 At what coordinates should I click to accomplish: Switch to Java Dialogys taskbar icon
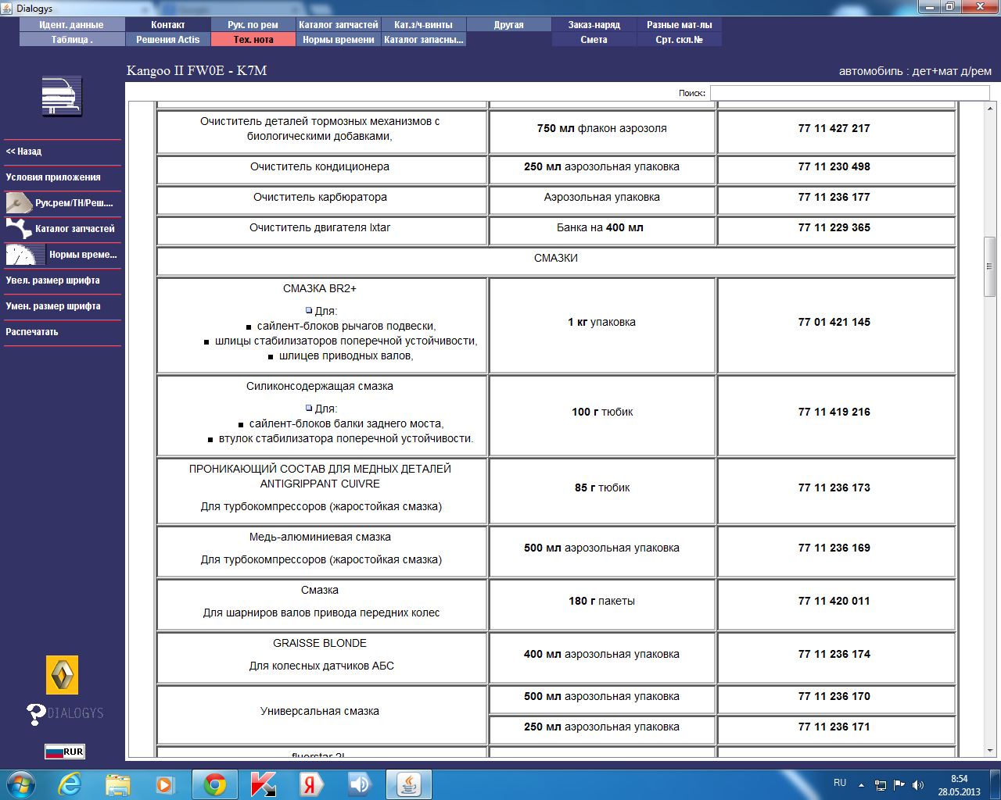point(409,784)
